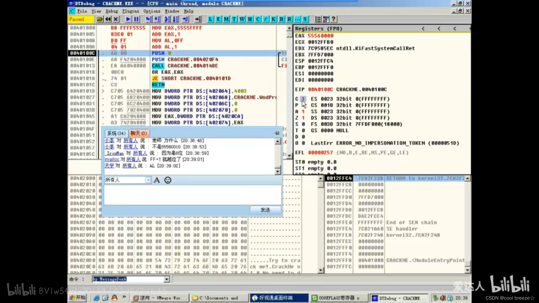
Task: Close debugged program with the X toolbar icon
Action: [x=116, y=19]
